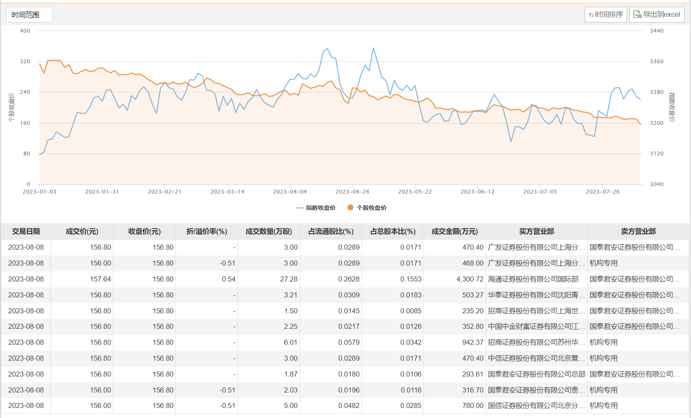Select the 折/溢价率(%) column header
This screenshot has height=418, width=691.
coord(207,231)
